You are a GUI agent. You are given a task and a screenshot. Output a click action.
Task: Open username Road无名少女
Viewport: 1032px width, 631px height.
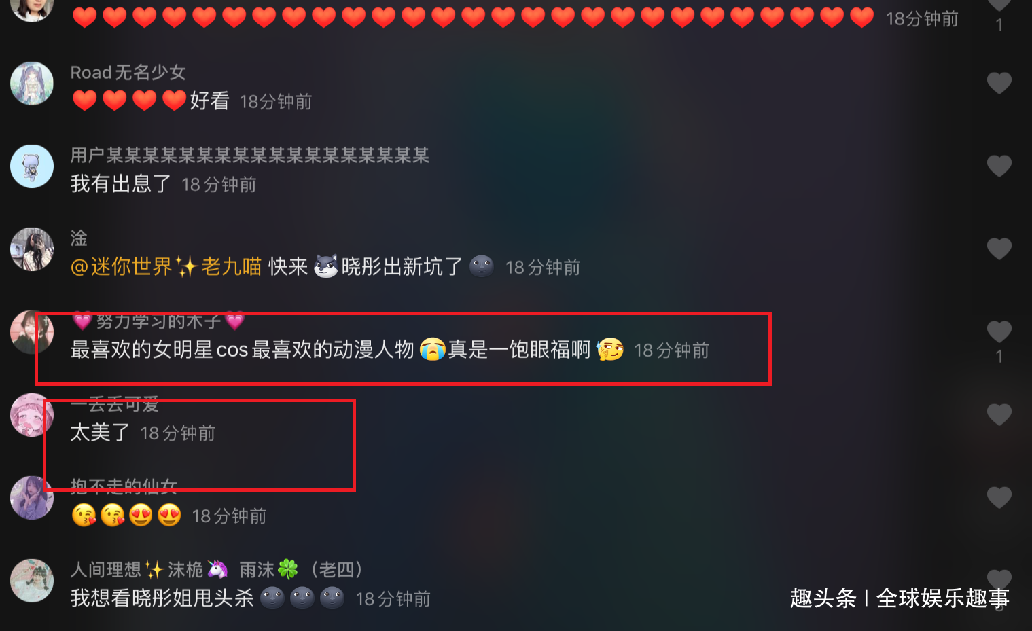(128, 73)
